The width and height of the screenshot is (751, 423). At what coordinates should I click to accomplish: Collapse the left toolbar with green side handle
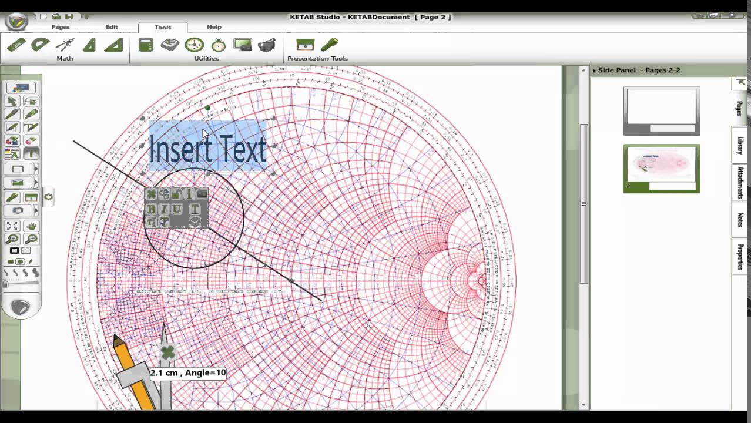point(48,197)
